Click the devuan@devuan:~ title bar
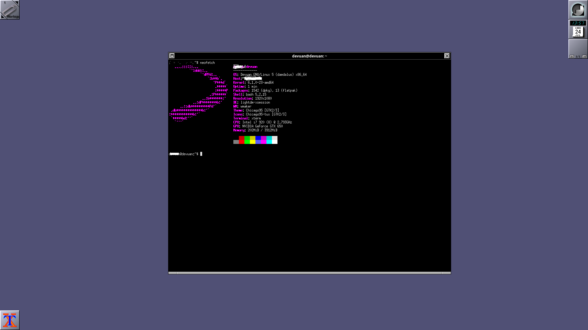This screenshot has height=330, width=588. click(309, 56)
